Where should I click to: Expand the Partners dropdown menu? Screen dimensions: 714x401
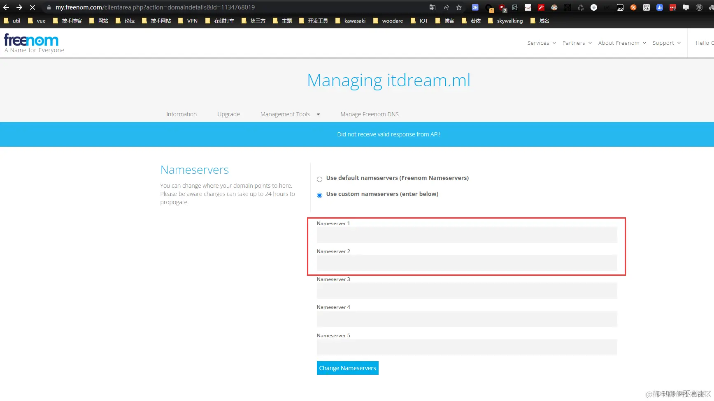pos(577,43)
